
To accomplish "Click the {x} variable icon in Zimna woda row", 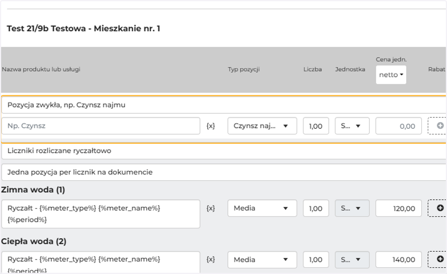I will [210, 208].
